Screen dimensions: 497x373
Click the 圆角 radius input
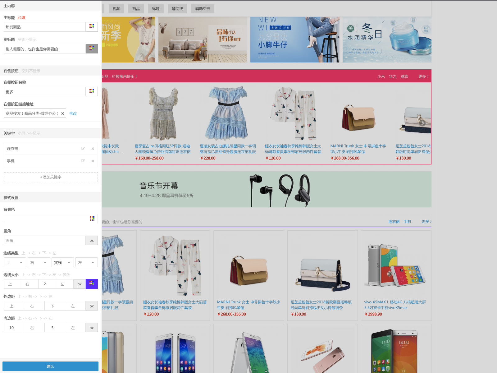click(45, 240)
